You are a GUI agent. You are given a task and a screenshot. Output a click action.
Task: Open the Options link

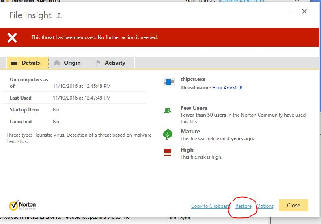(x=265, y=206)
